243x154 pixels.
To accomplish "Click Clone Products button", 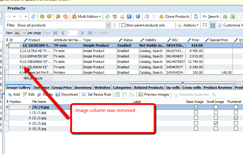I will coord(174,17).
